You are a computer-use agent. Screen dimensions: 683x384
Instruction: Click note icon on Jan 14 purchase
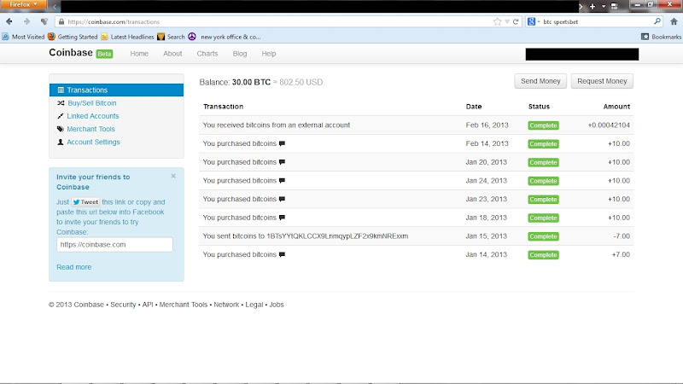coord(282,254)
